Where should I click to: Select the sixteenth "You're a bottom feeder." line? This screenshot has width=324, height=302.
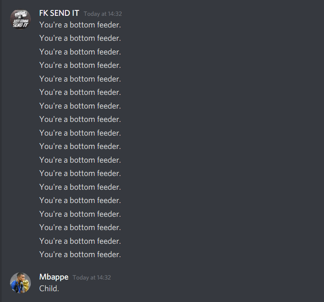point(80,228)
